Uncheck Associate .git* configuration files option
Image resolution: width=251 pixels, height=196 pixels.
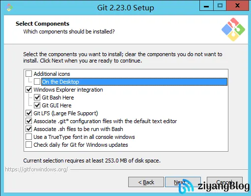point(28,121)
